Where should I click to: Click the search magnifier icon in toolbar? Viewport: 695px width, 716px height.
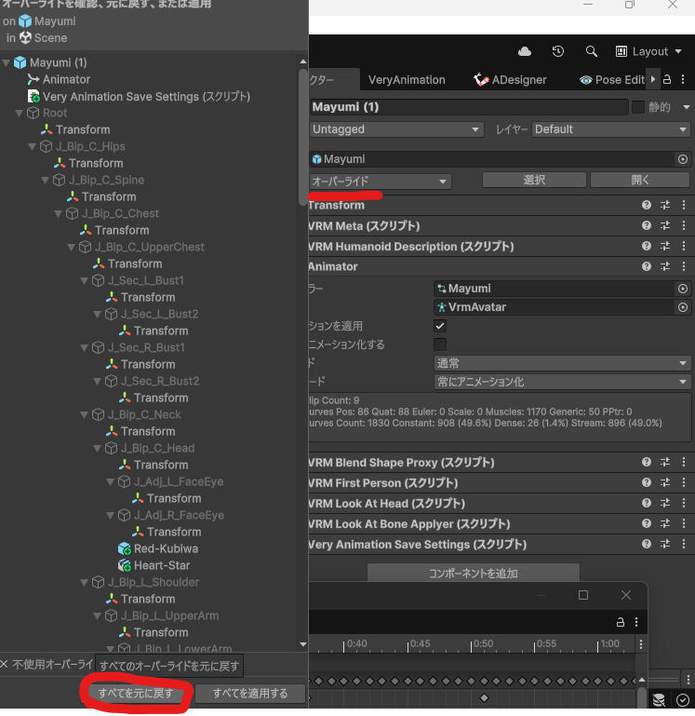tap(591, 51)
